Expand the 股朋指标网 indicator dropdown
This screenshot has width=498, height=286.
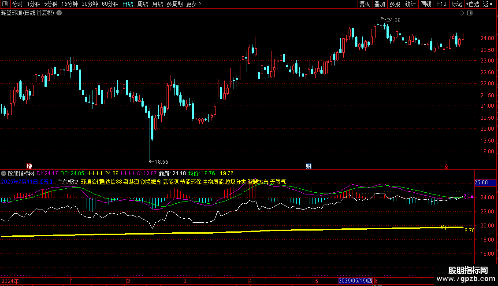click(x=4, y=173)
